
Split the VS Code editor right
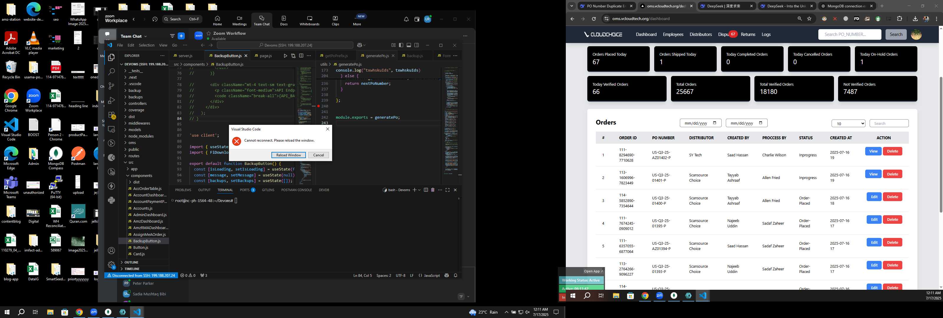pos(301,56)
